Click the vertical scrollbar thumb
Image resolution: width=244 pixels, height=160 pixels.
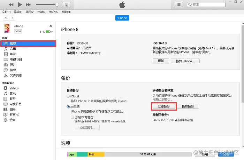(243, 64)
